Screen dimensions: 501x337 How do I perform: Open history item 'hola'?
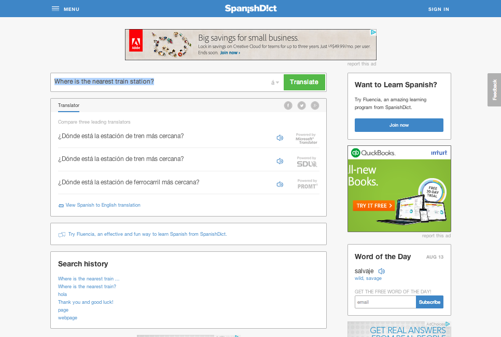pos(62,294)
